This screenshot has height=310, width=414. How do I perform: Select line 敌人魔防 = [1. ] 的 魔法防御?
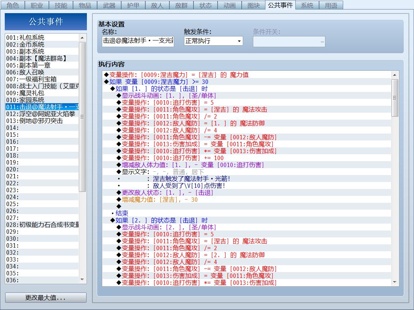[x=247, y=123]
